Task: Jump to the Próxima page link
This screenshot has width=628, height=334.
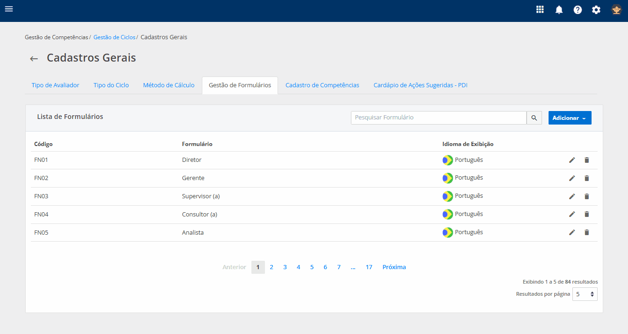Action: click(x=394, y=267)
